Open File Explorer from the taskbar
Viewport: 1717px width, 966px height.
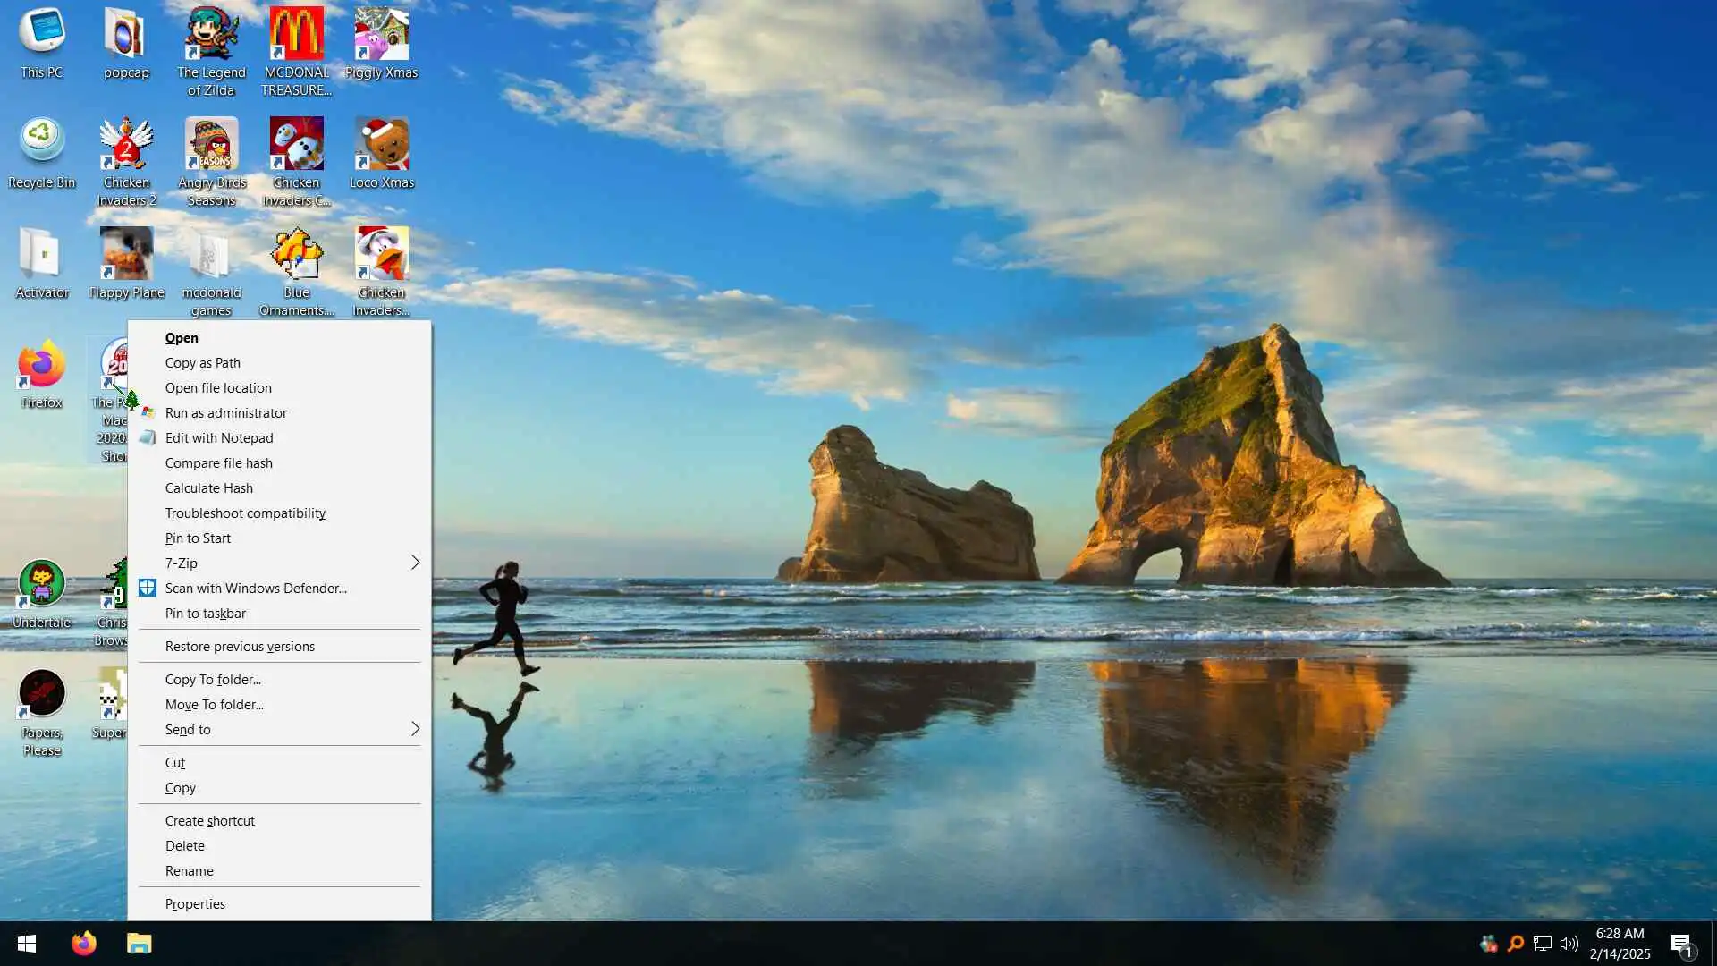tap(139, 944)
